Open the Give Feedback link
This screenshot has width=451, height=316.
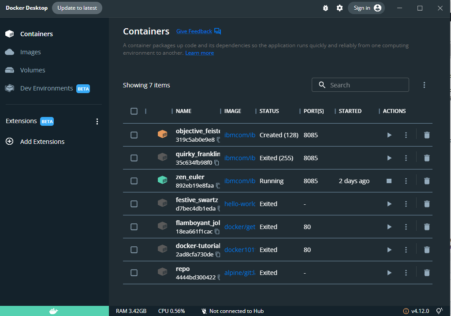tap(195, 31)
